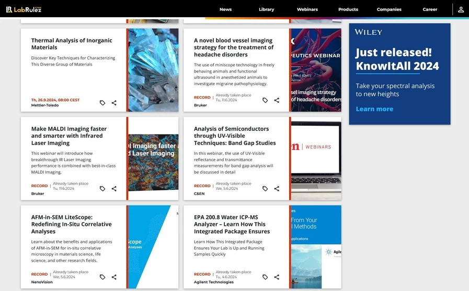Open the News menu
This screenshot has height=291, width=469.
coord(225,9)
